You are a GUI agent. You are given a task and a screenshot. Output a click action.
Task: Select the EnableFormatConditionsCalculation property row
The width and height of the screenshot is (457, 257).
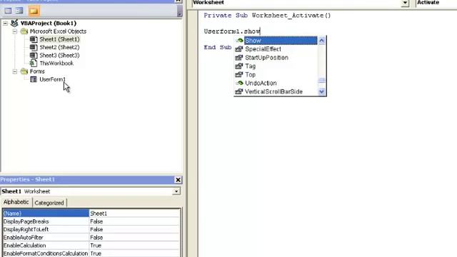(91, 253)
